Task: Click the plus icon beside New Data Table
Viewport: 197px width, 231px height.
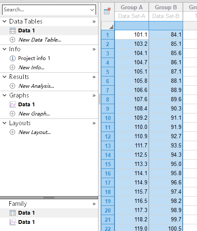Action: point(12,40)
